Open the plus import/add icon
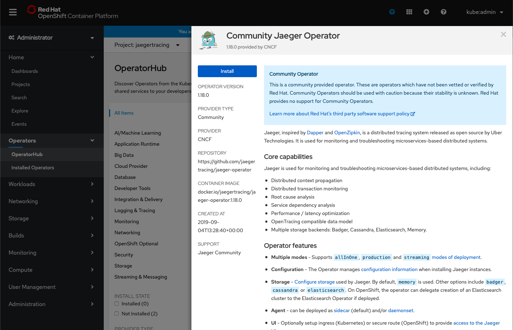513x330 pixels. pos(426,12)
